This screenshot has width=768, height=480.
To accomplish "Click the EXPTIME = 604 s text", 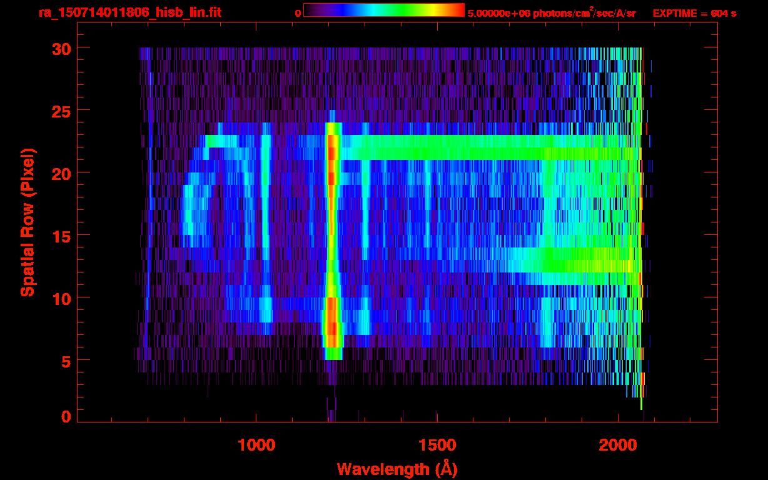I will pos(694,13).
